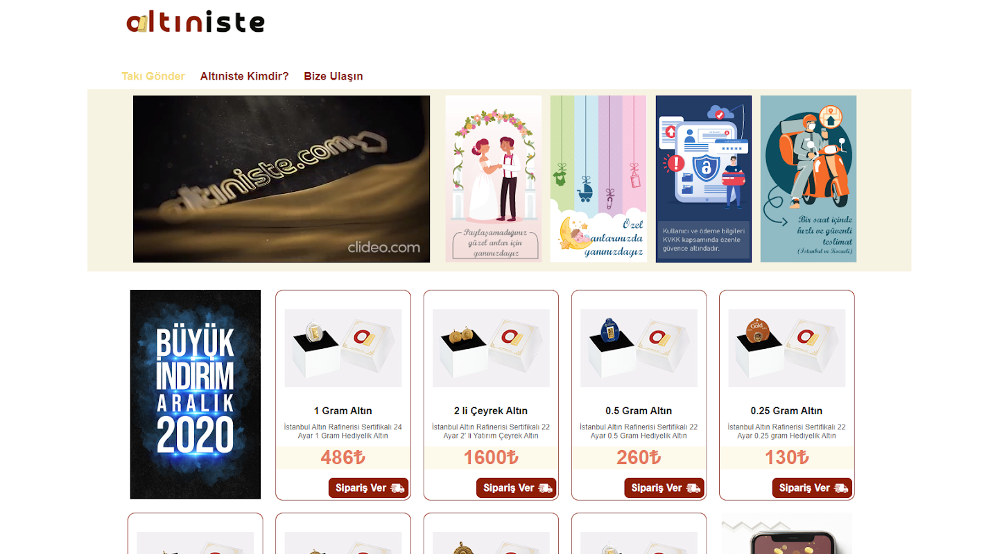Click the 1 Gram Altın product image
Screen dimensions: 986x554
343,348
